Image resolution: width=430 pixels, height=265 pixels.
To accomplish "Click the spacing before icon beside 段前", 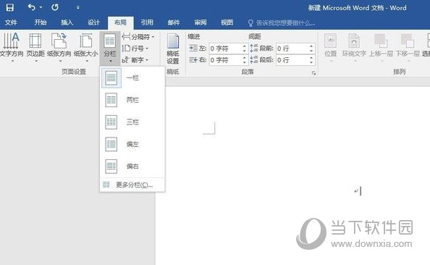I will click(x=254, y=49).
